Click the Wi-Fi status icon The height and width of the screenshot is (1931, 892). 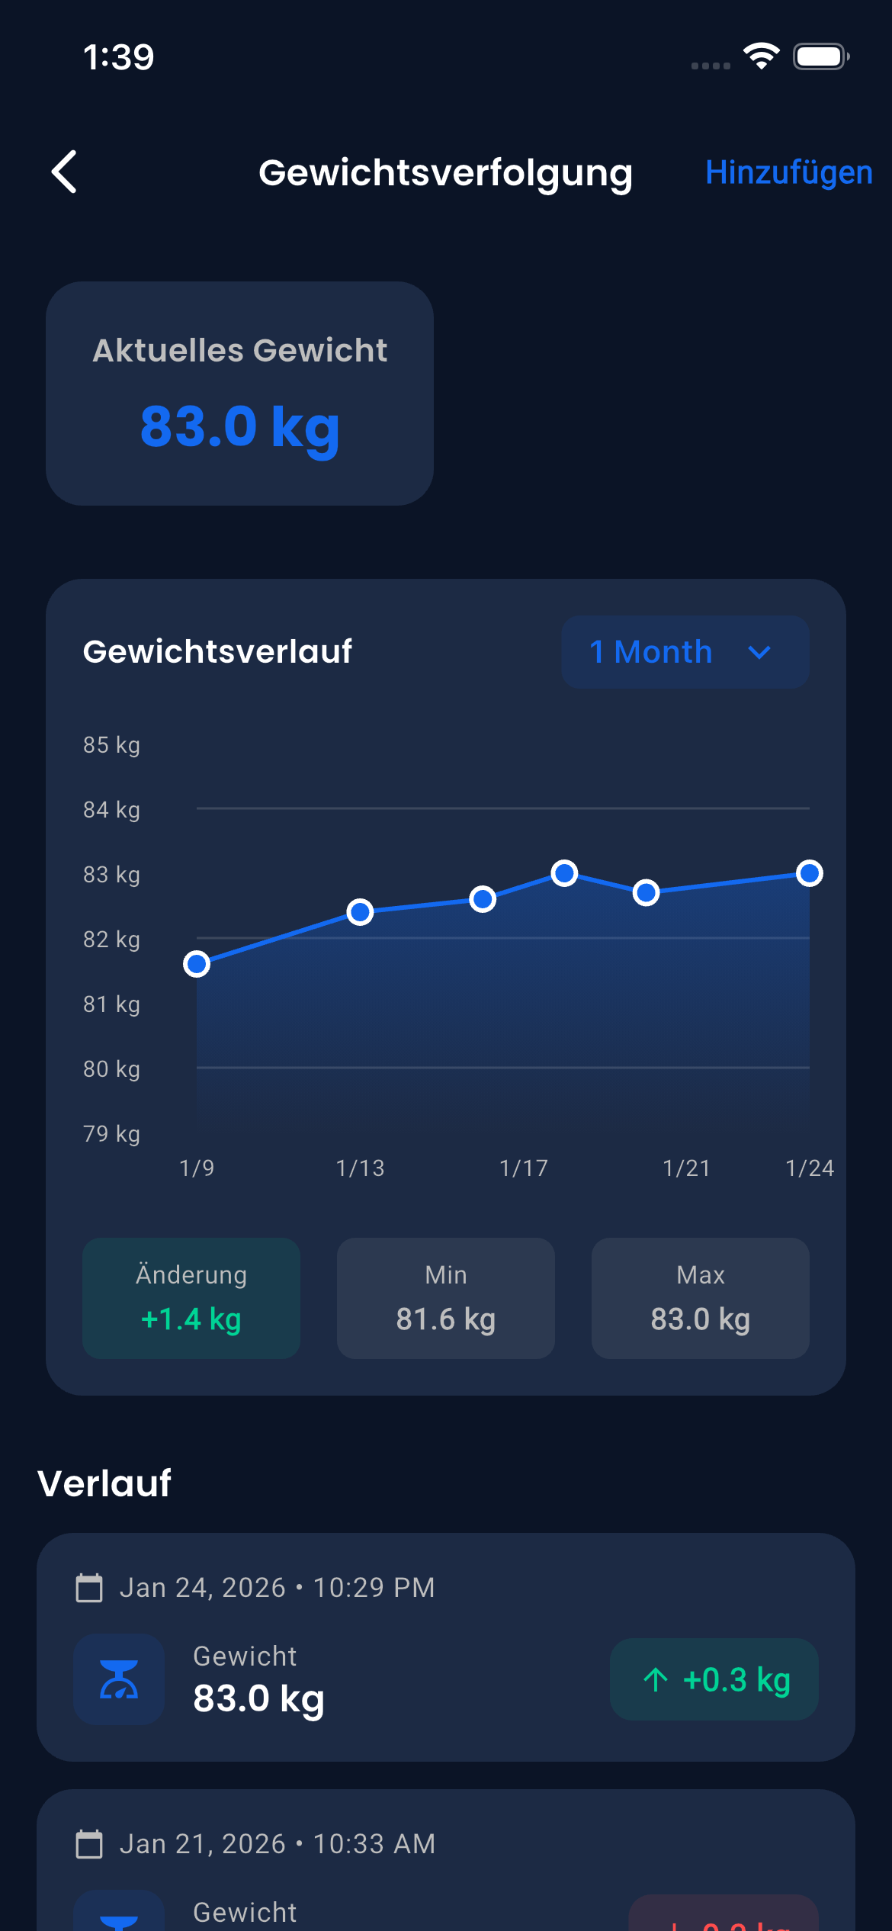[760, 56]
